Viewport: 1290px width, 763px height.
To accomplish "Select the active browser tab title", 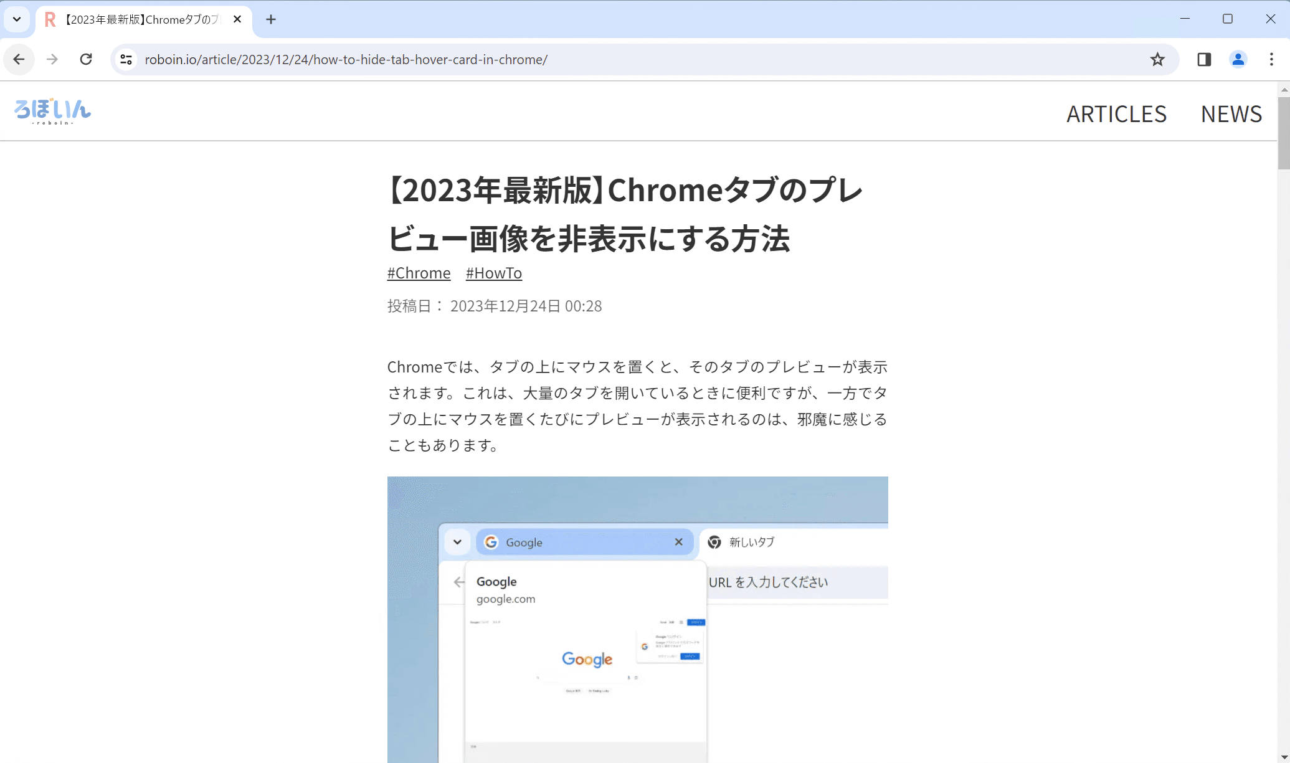I will (x=143, y=19).
